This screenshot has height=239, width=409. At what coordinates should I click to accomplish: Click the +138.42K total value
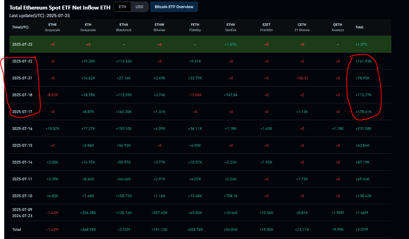364,196
